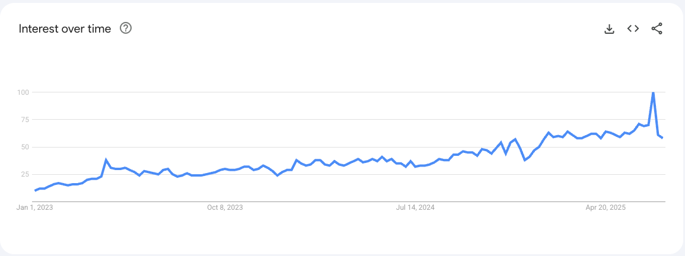
Task: Open the help tooltip beside Interest over time
Action: pos(126,29)
